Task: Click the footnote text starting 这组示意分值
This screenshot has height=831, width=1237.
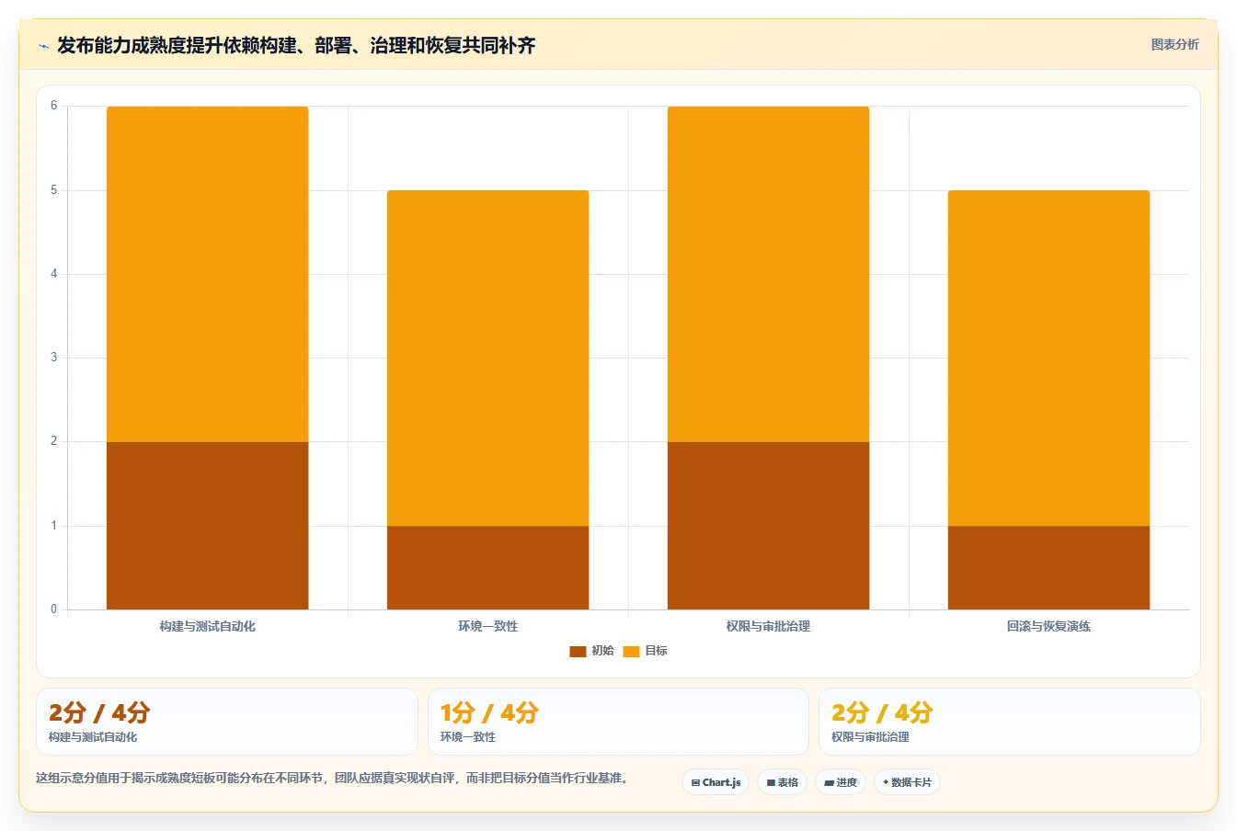Action: [334, 778]
